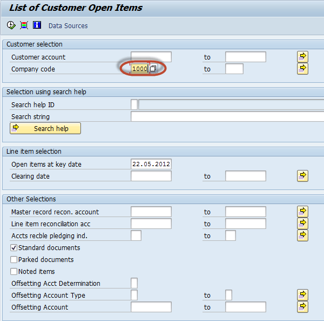Click multiple selection arrow for Clearing date
This screenshot has height=321, width=324.
click(302, 176)
